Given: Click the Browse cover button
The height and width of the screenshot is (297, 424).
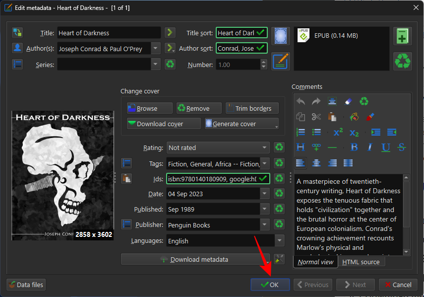Looking at the screenshot, I should [150, 108].
